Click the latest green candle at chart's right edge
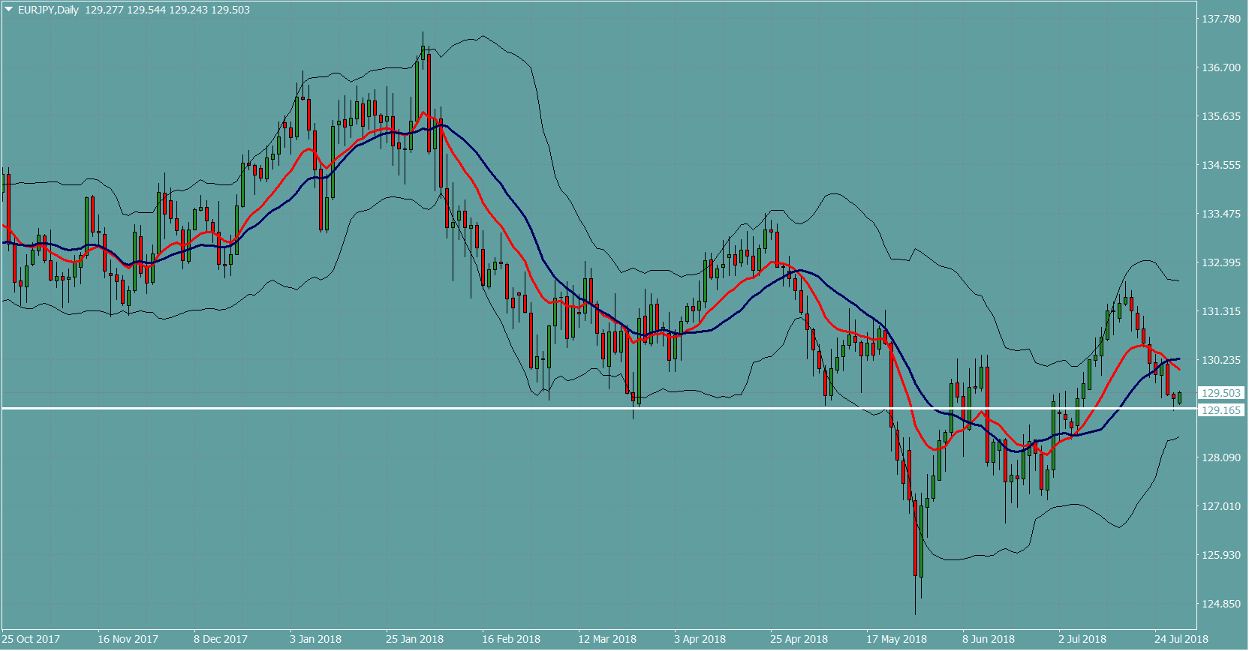The height and width of the screenshot is (651, 1249). point(1180,397)
